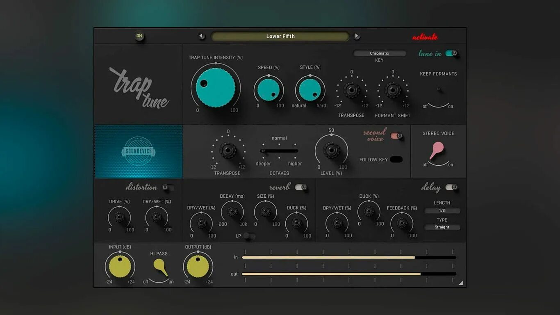Click the trap tune logo

coord(139,88)
